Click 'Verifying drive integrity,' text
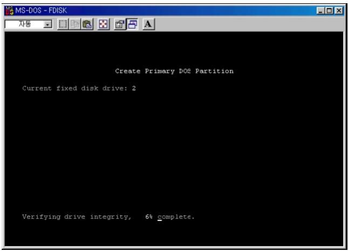The height and width of the screenshot is (251, 348). coord(77,217)
